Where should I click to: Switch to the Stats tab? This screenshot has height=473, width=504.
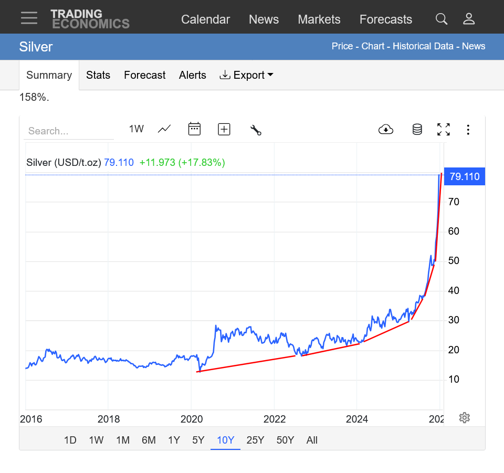98,75
